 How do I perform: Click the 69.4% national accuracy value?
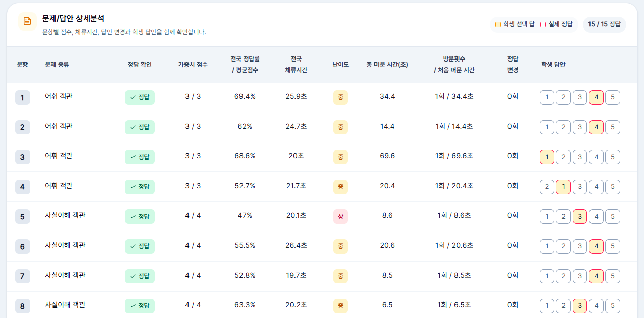(x=245, y=96)
